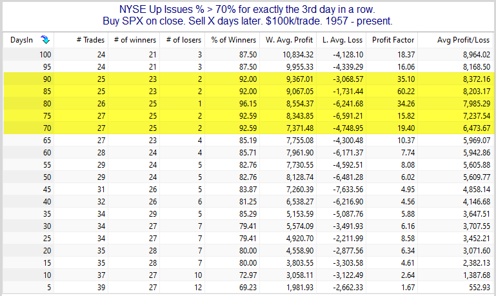Image resolution: width=496 pixels, height=296 pixels.
Task: Click the # of losers column header
Action: [182, 40]
